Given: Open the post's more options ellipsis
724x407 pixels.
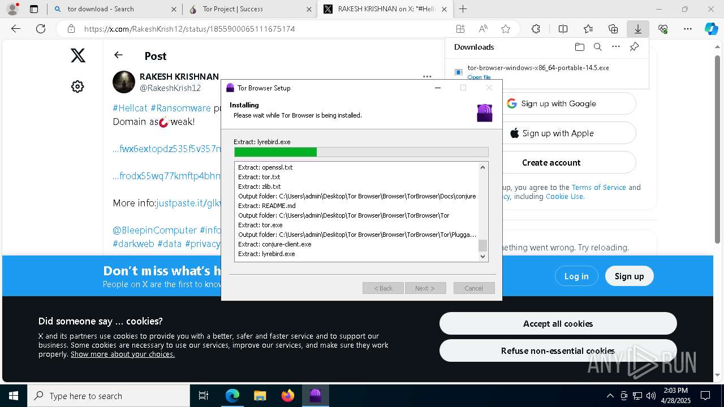Looking at the screenshot, I should 427,76.
